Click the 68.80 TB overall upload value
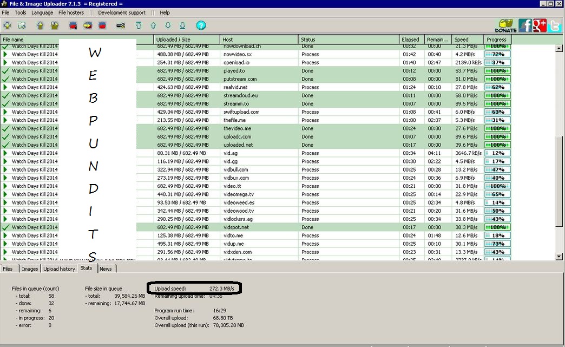 click(x=222, y=318)
